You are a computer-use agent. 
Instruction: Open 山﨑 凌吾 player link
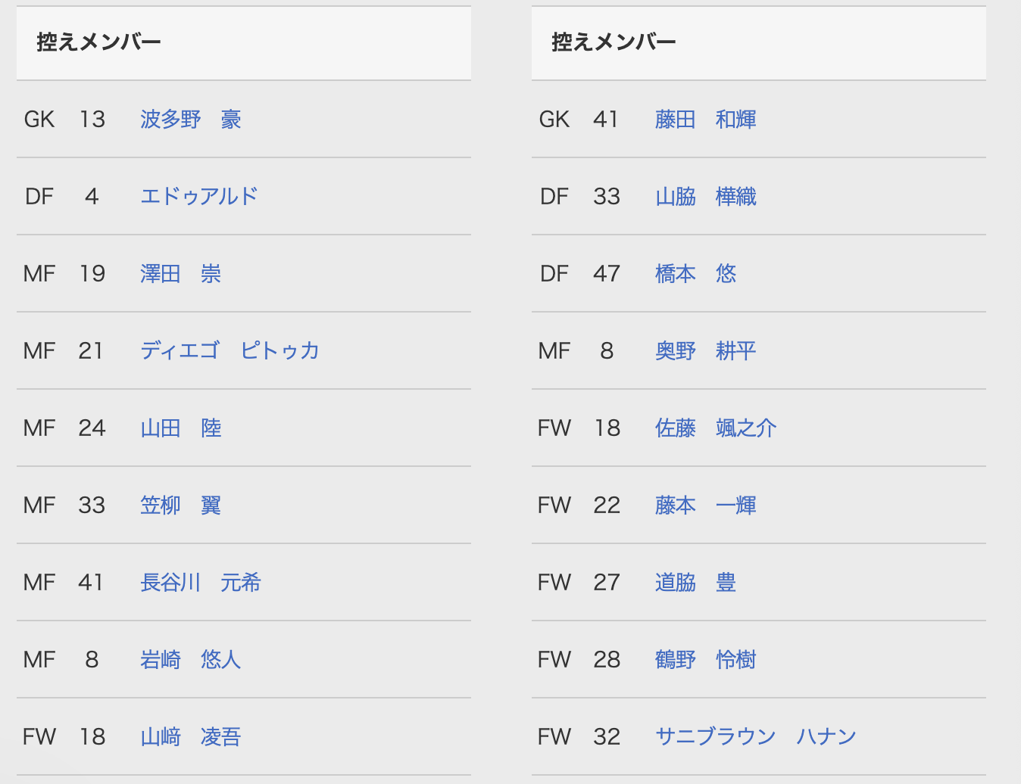(x=191, y=737)
